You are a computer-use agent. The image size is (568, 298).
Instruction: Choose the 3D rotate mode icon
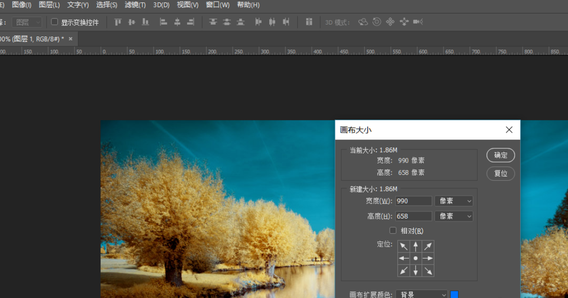(x=363, y=22)
